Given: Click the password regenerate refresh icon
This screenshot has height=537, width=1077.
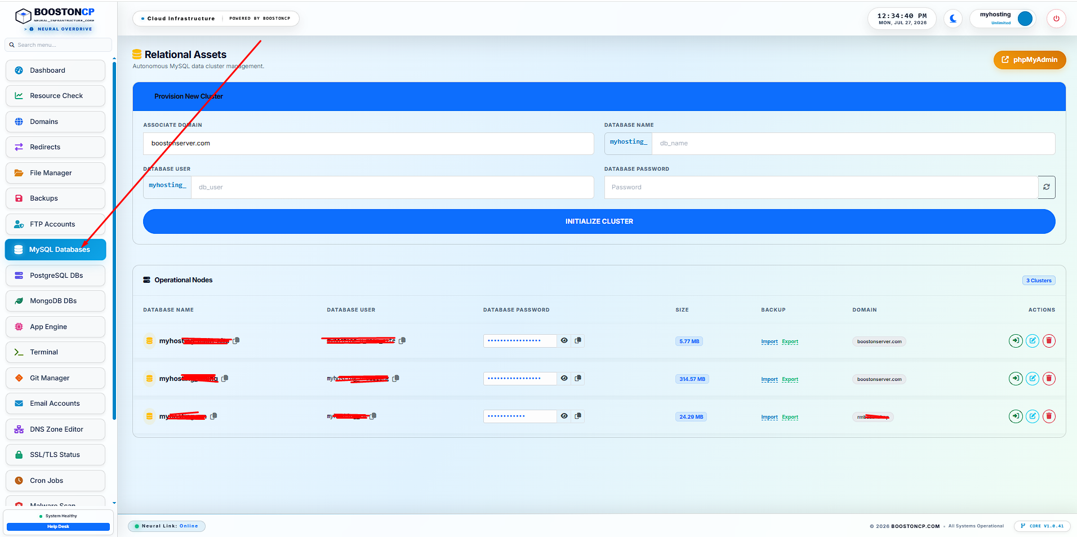Looking at the screenshot, I should [x=1046, y=187].
